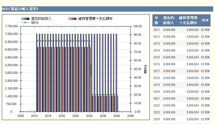Click the 潜在的総収入 table column header

pyautogui.click(x=169, y=20)
